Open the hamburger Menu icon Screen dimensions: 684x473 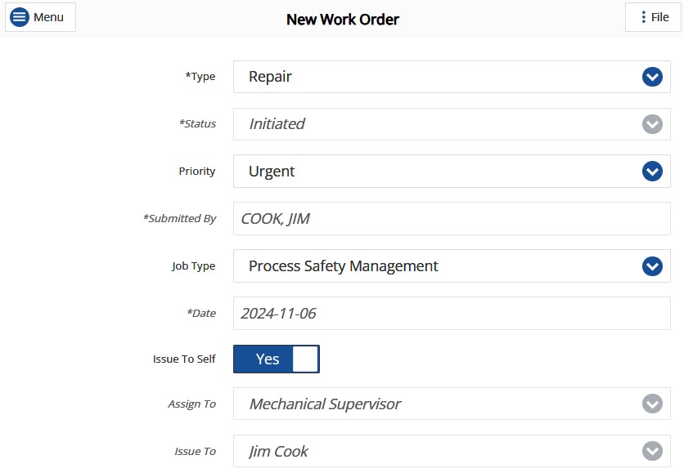(20, 17)
